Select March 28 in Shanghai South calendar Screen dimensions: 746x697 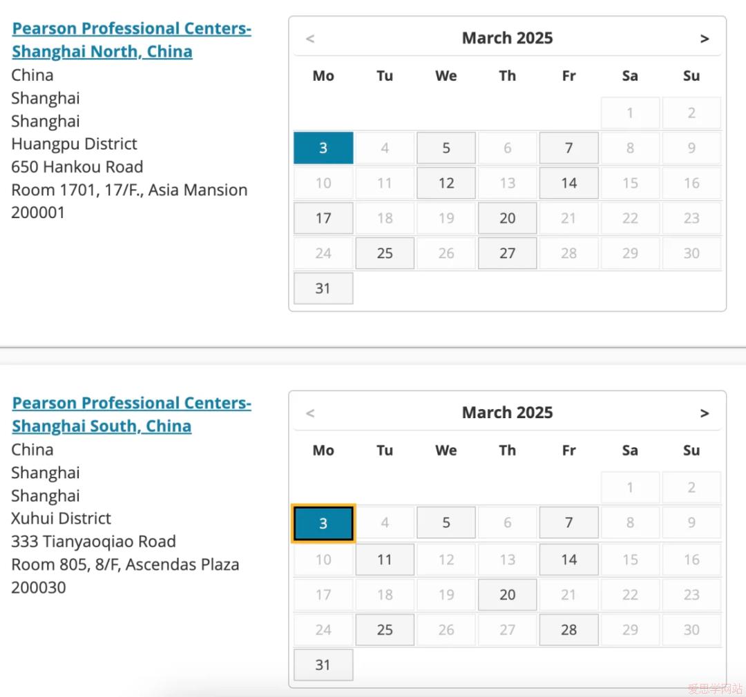point(569,630)
